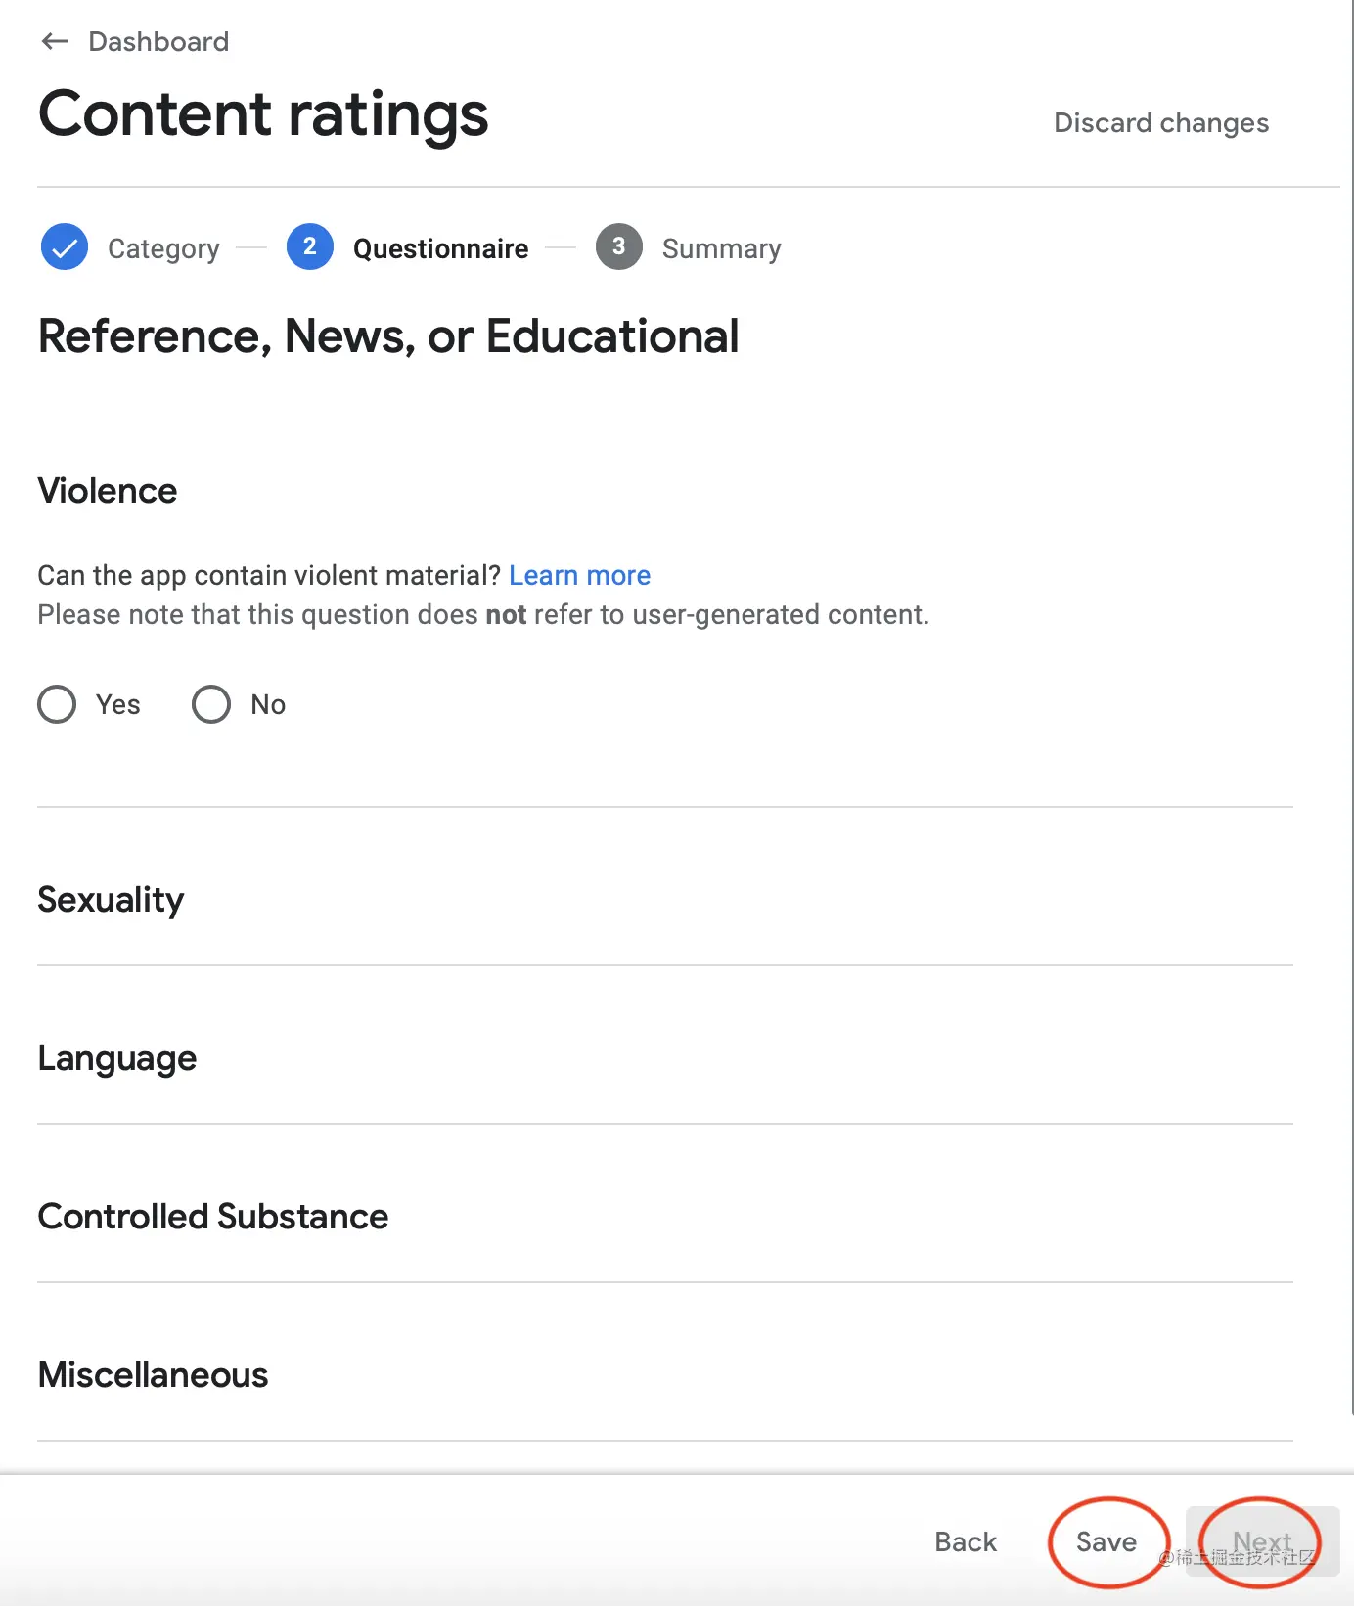Click Discard changes
Viewport: 1354px width, 1606px height.
click(1161, 123)
